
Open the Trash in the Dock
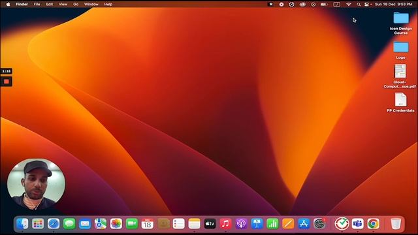click(x=396, y=224)
